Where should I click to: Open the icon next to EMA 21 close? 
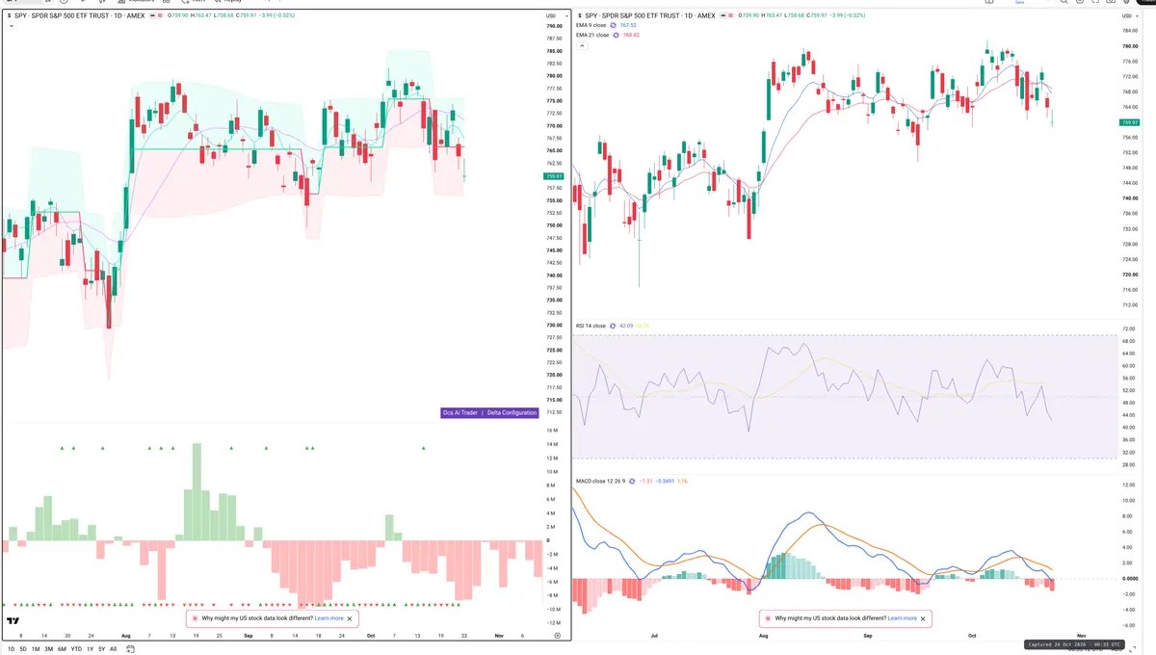point(616,35)
